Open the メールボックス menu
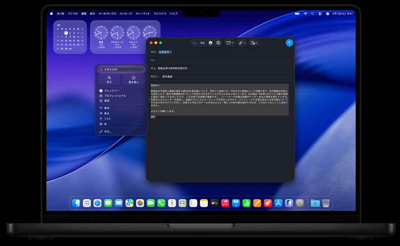400x246 pixels. tap(107, 14)
